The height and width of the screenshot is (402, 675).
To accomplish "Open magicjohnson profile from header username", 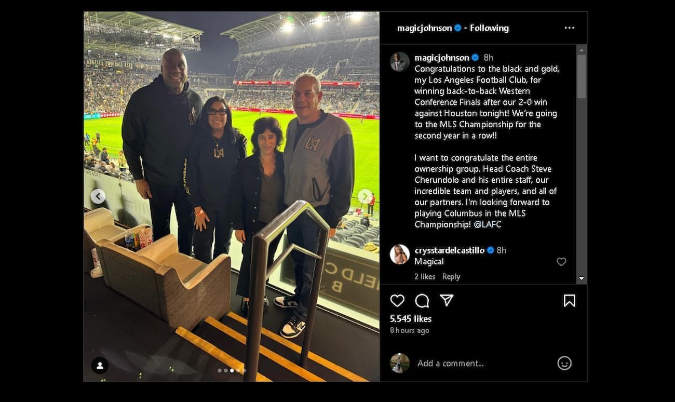I will [x=424, y=28].
